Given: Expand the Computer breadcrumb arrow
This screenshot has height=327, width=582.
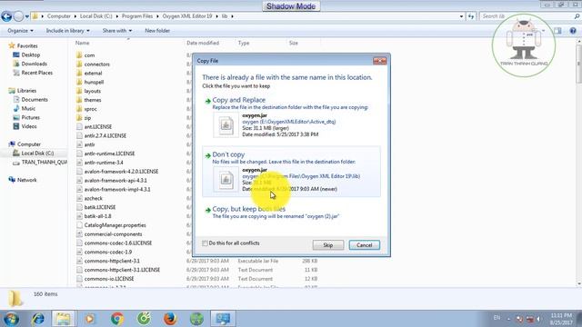Looking at the screenshot, I should tap(75, 16).
